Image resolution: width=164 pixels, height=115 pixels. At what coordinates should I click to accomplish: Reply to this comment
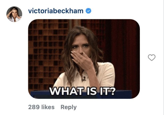(x=69, y=107)
